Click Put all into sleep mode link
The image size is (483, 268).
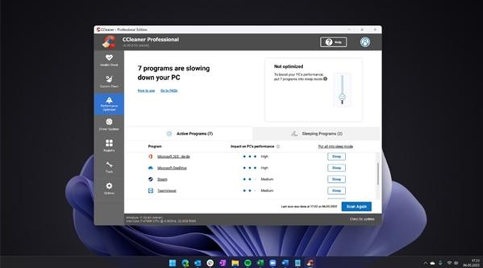pos(335,147)
